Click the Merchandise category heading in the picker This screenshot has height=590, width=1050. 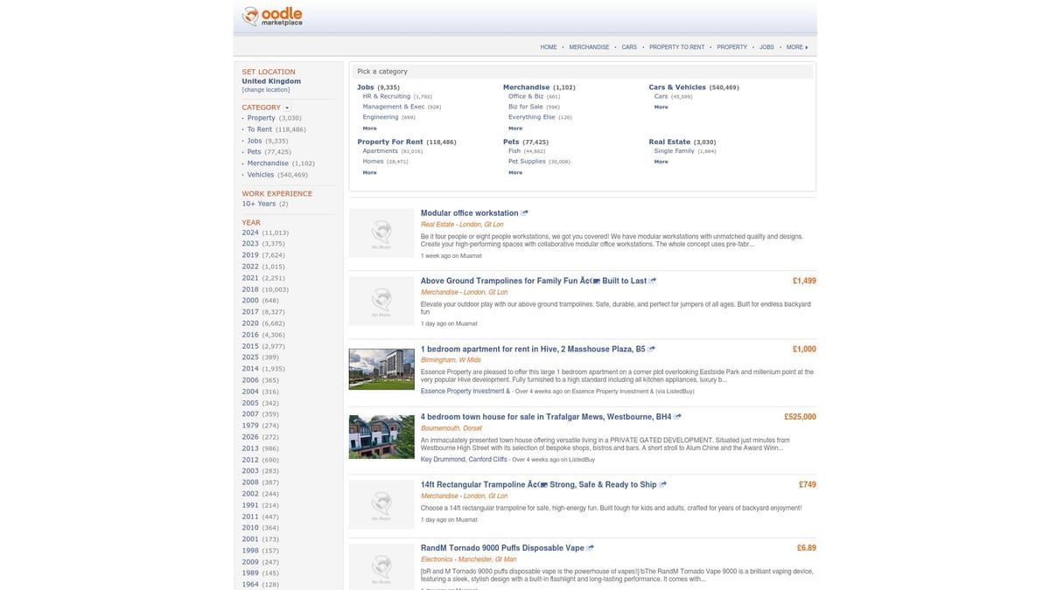click(527, 87)
